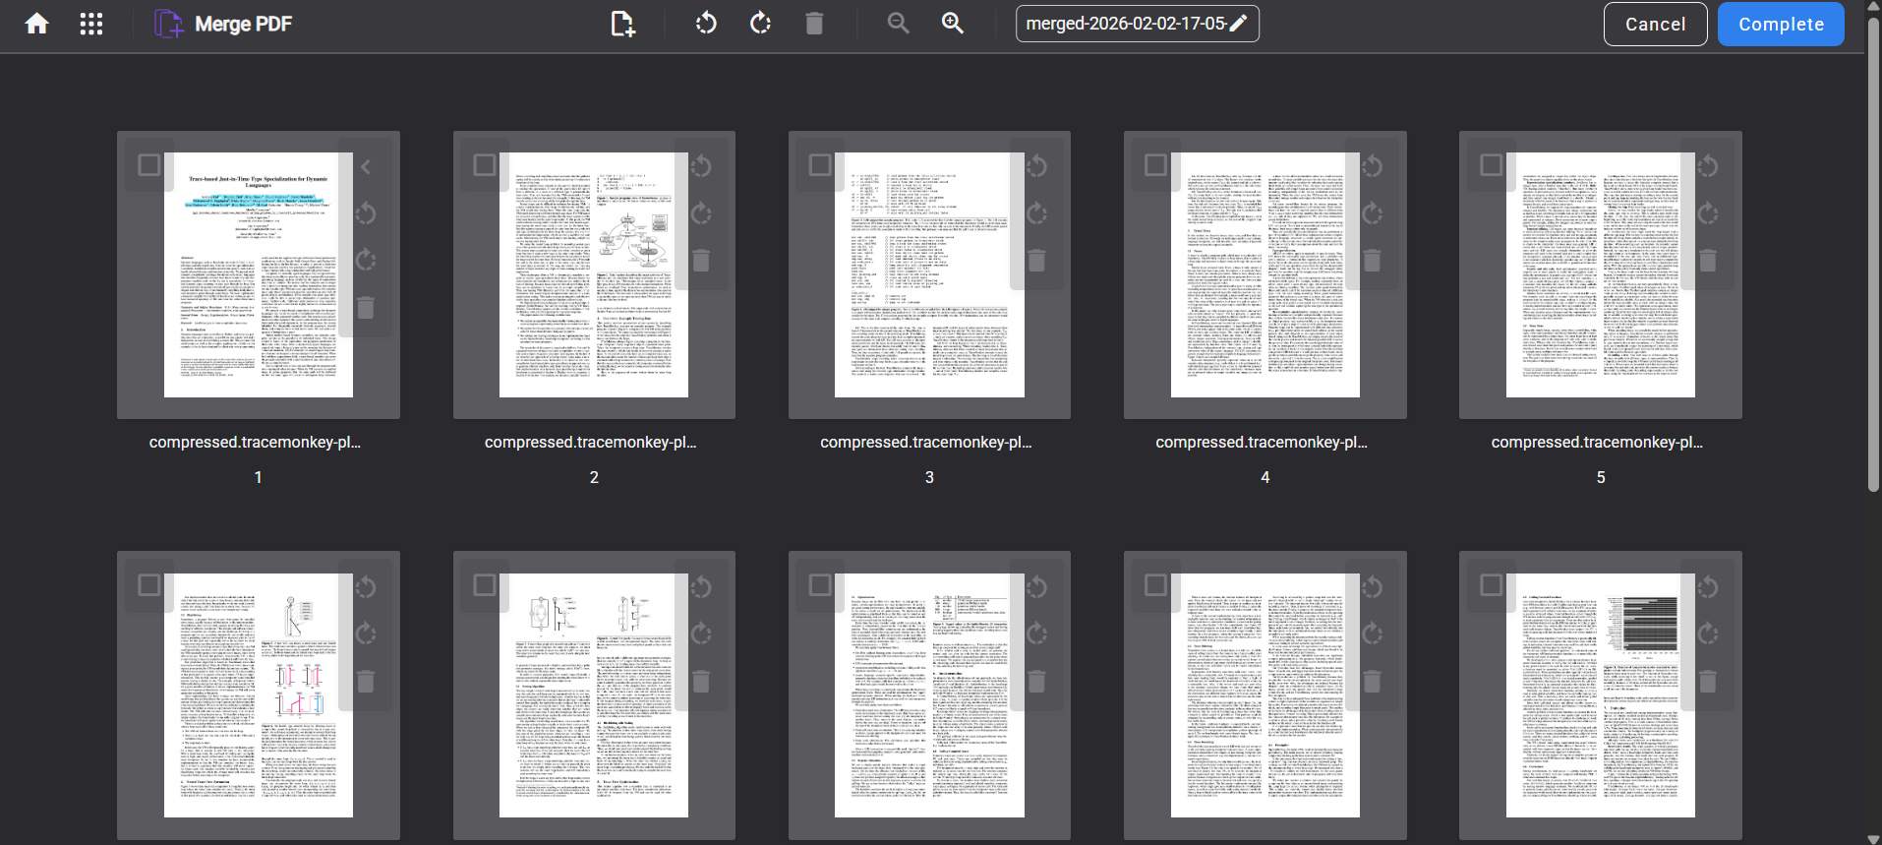This screenshot has height=845, width=1882.
Task: Click the vertical scrollbar thumb
Action: (x=1874, y=253)
